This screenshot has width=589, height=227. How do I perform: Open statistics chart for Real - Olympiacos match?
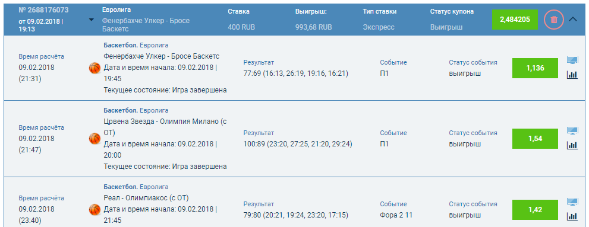(572, 216)
